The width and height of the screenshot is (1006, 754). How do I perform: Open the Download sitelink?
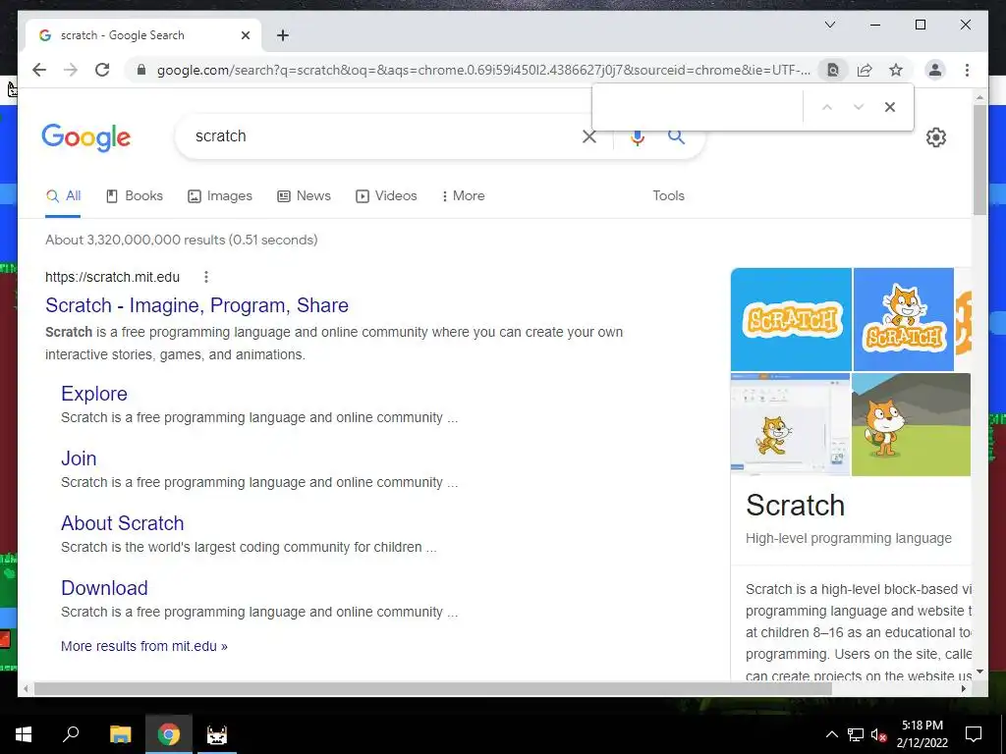tap(104, 588)
